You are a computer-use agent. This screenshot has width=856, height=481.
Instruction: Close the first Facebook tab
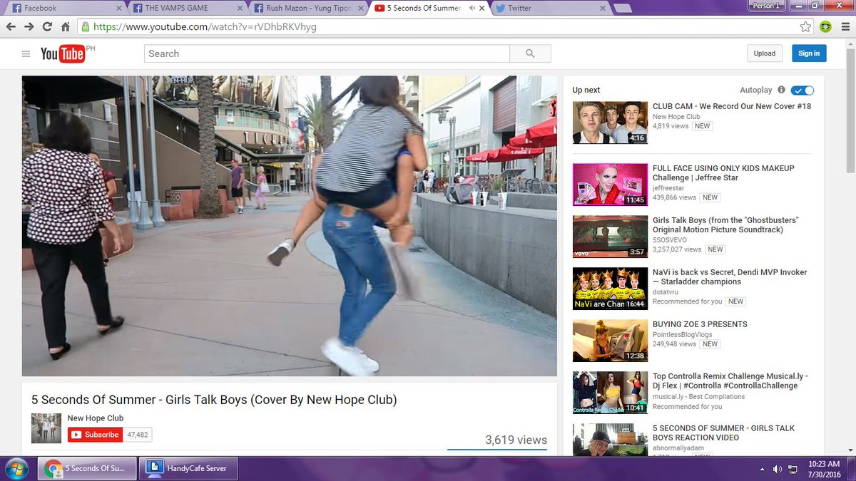tap(118, 8)
